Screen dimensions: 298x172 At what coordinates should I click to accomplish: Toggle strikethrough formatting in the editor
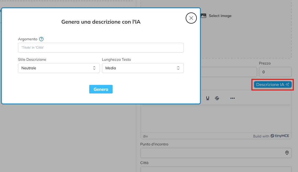[x=217, y=98]
